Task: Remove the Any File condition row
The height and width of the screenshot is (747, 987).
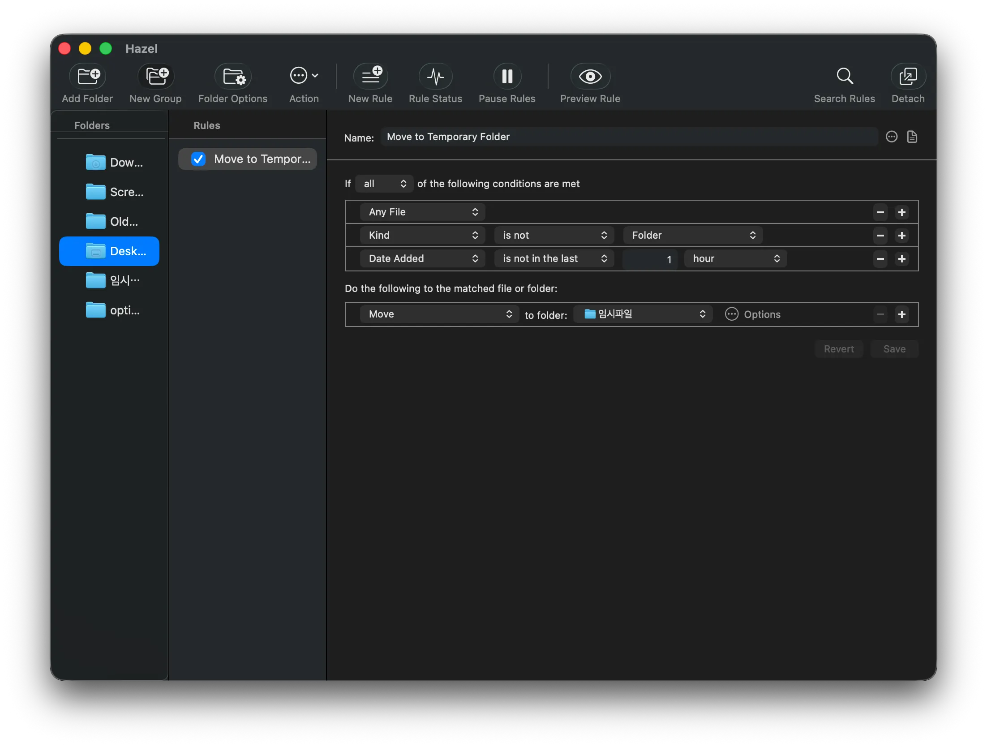Action: point(880,212)
